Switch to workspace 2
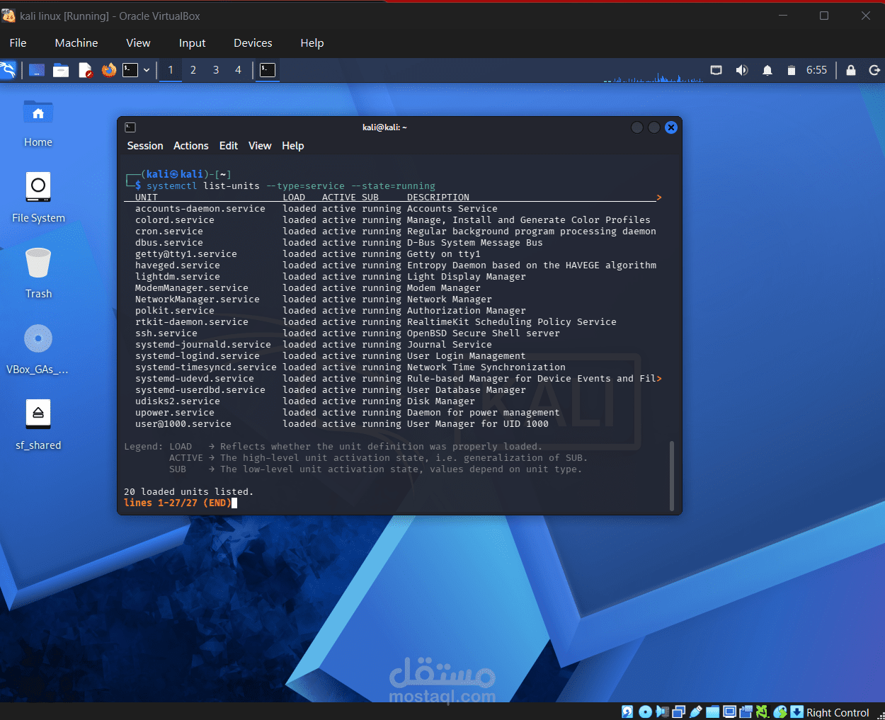The image size is (885, 720). (193, 70)
